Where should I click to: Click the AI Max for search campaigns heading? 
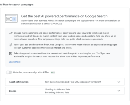tap(17, 4)
